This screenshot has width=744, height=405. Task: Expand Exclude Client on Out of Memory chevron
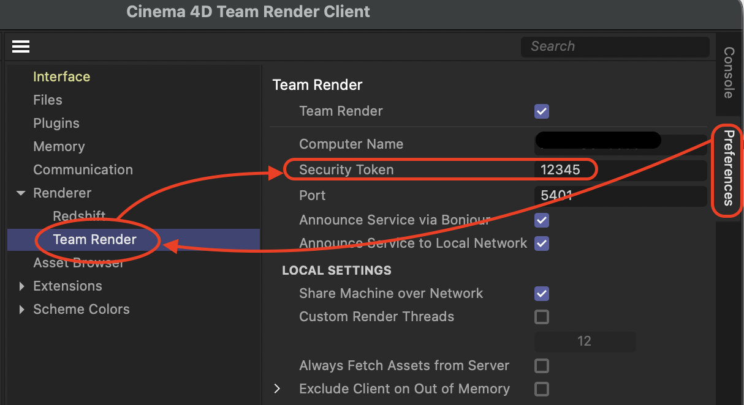(x=277, y=389)
